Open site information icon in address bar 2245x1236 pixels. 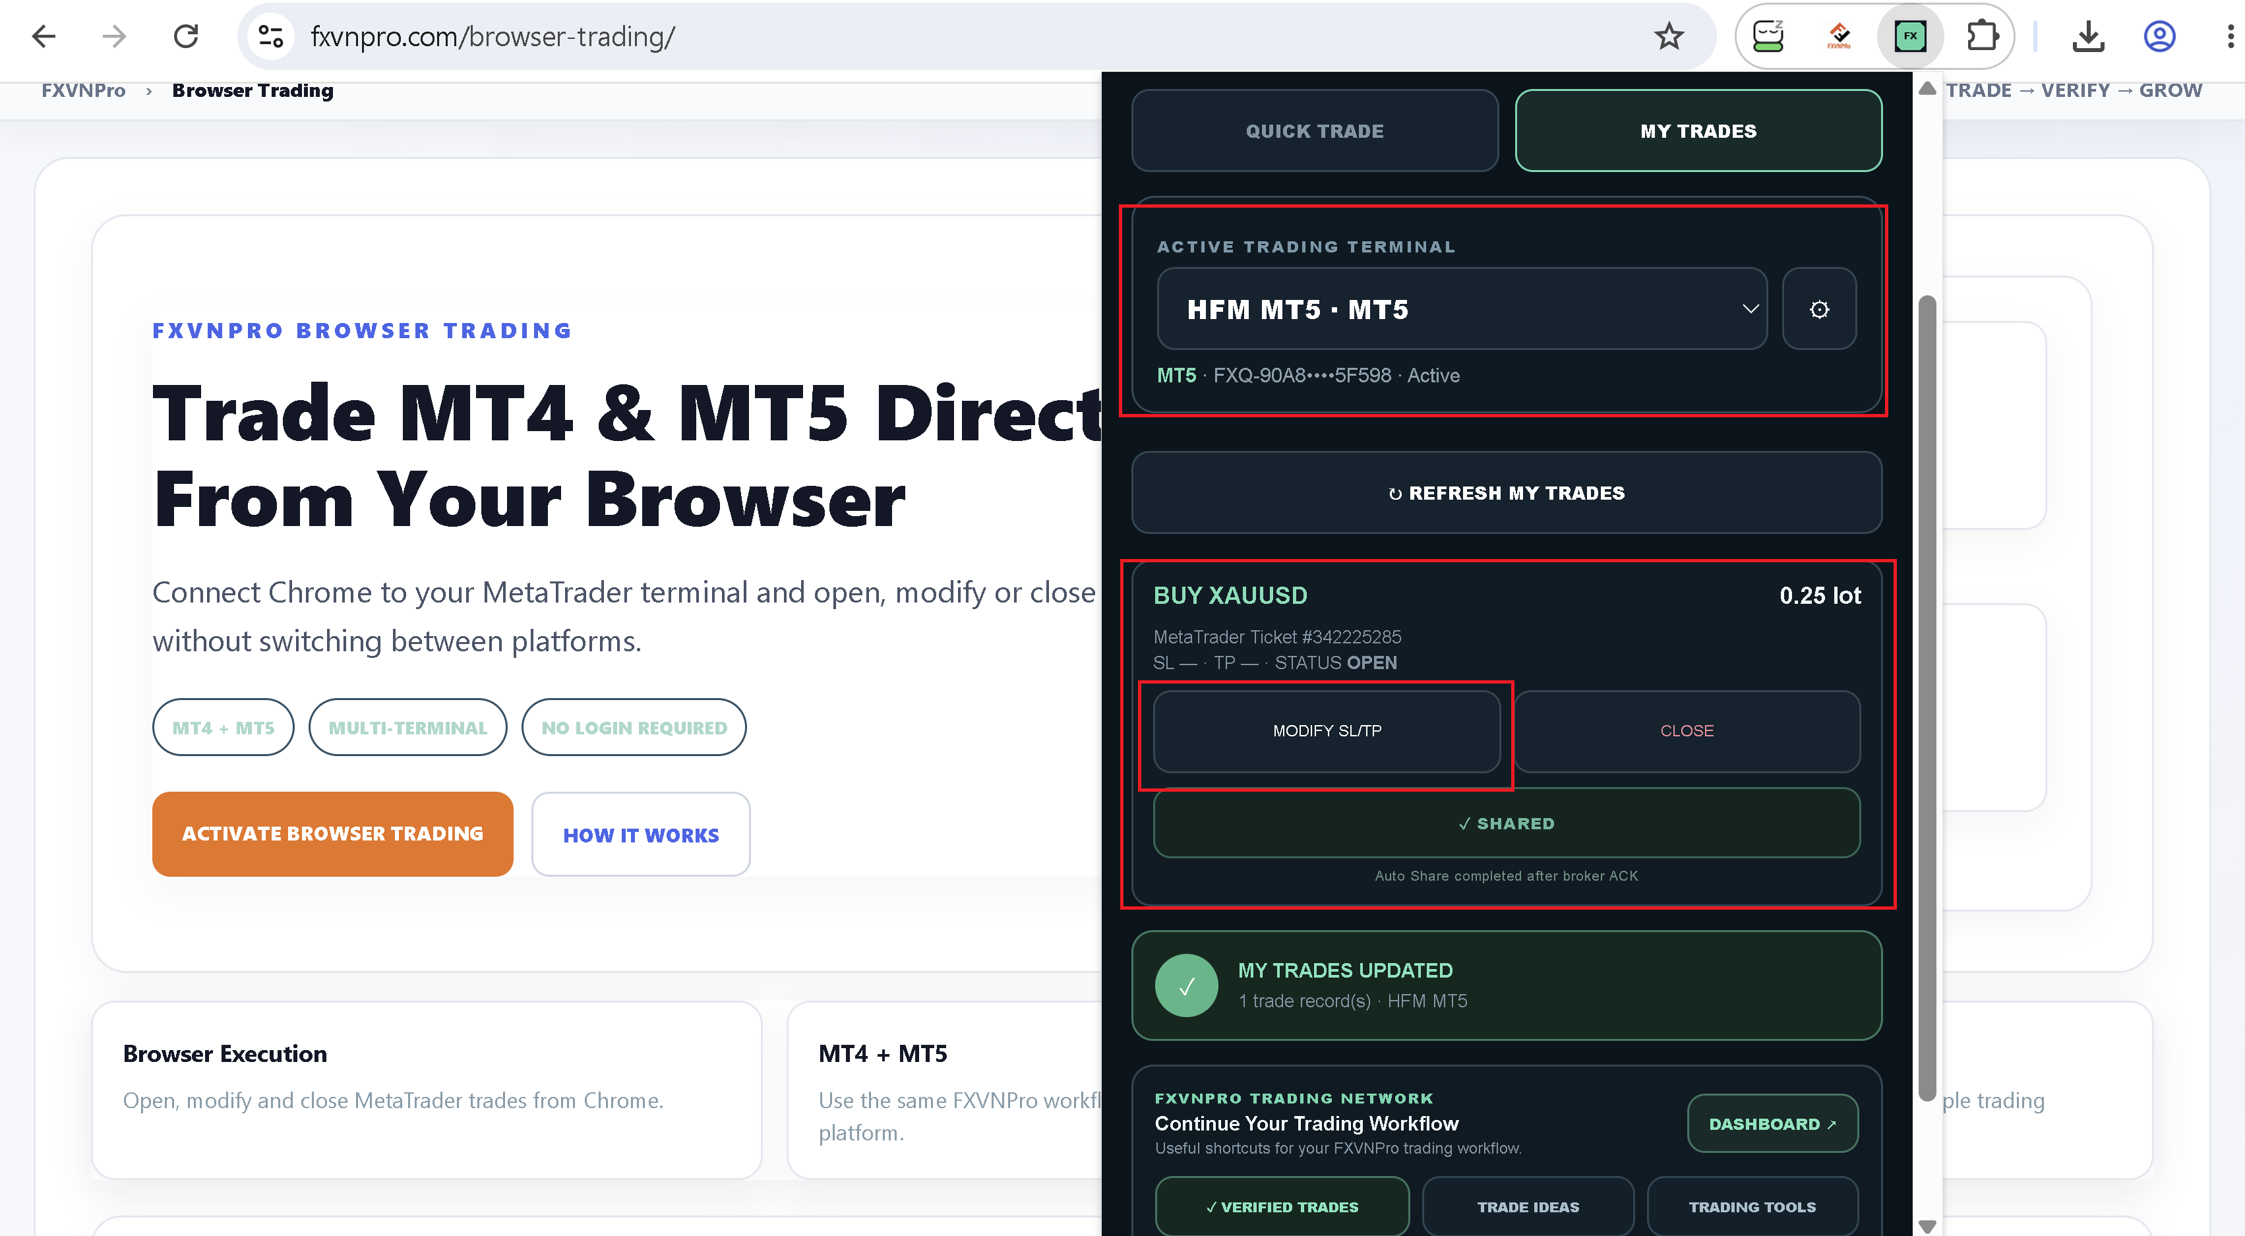pos(271,36)
